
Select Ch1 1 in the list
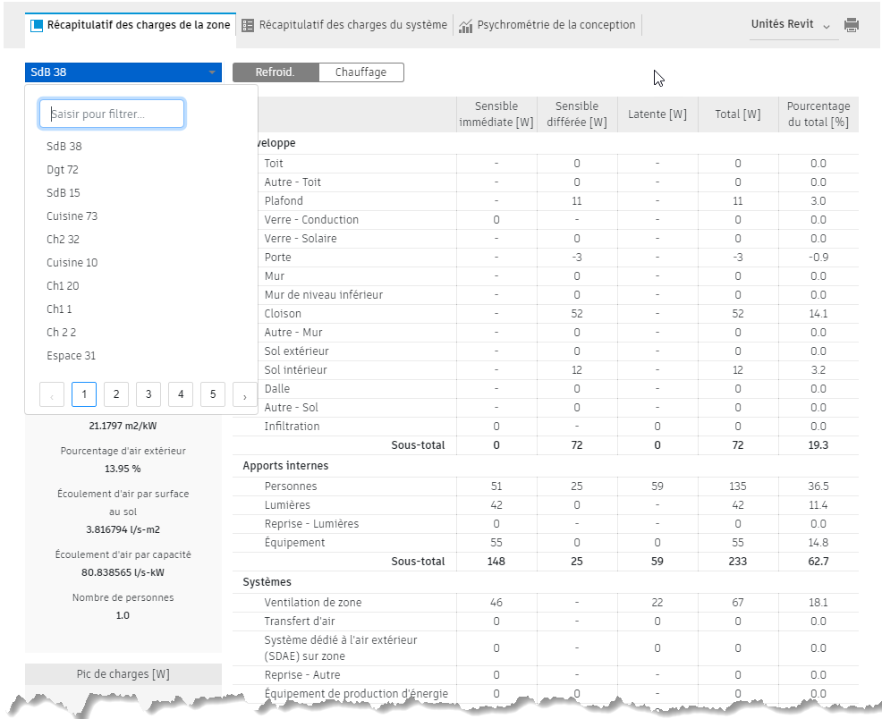pyautogui.click(x=59, y=309)
